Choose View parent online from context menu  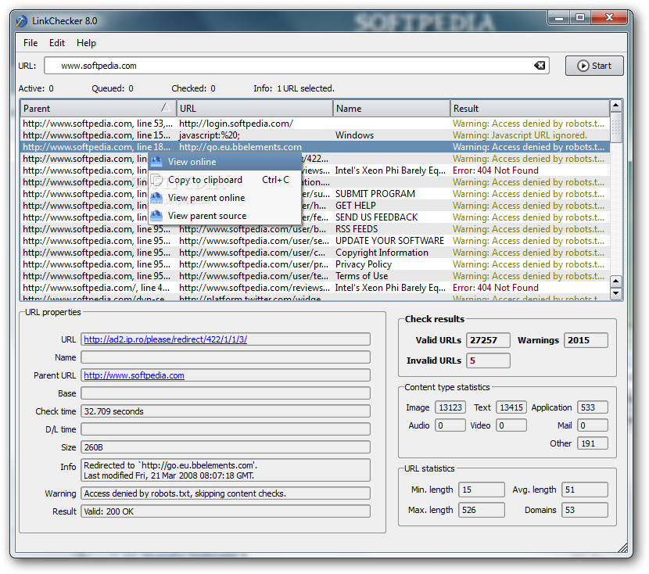[x=224, y=198]
